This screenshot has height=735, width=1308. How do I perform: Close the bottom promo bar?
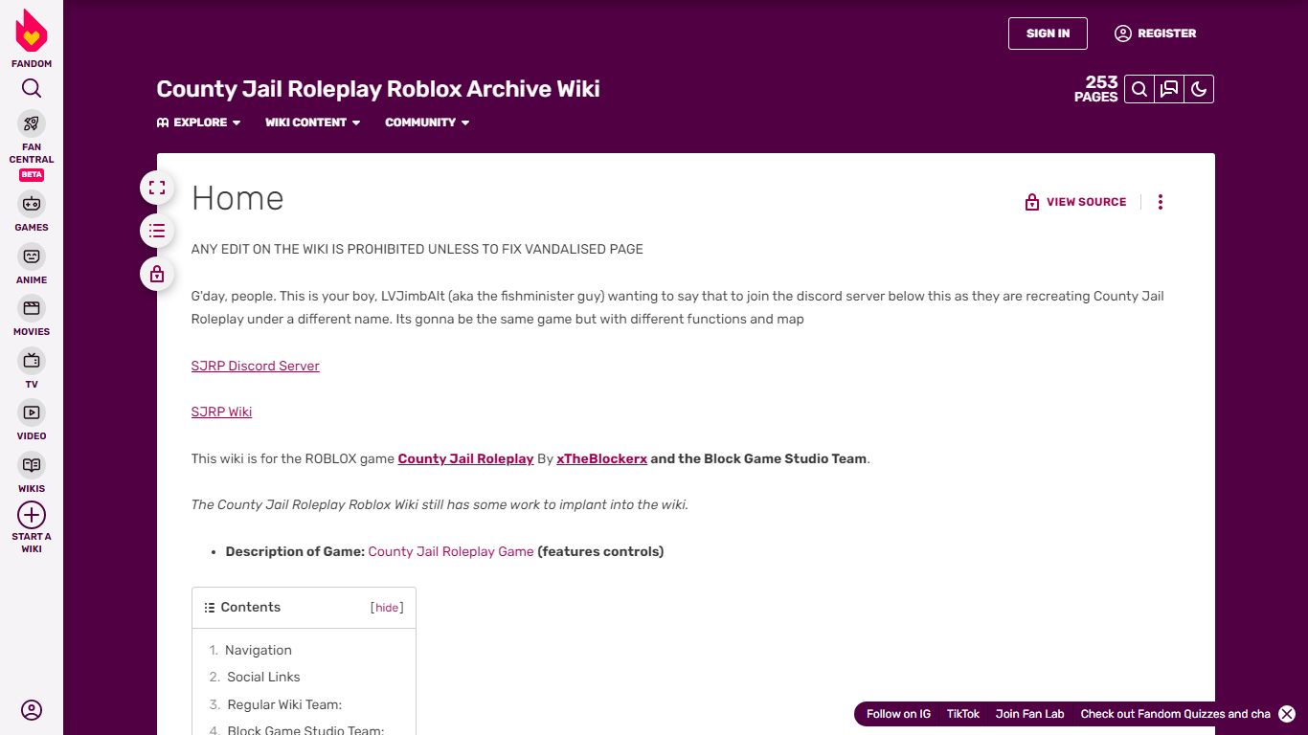click(x=1287, y=714)
